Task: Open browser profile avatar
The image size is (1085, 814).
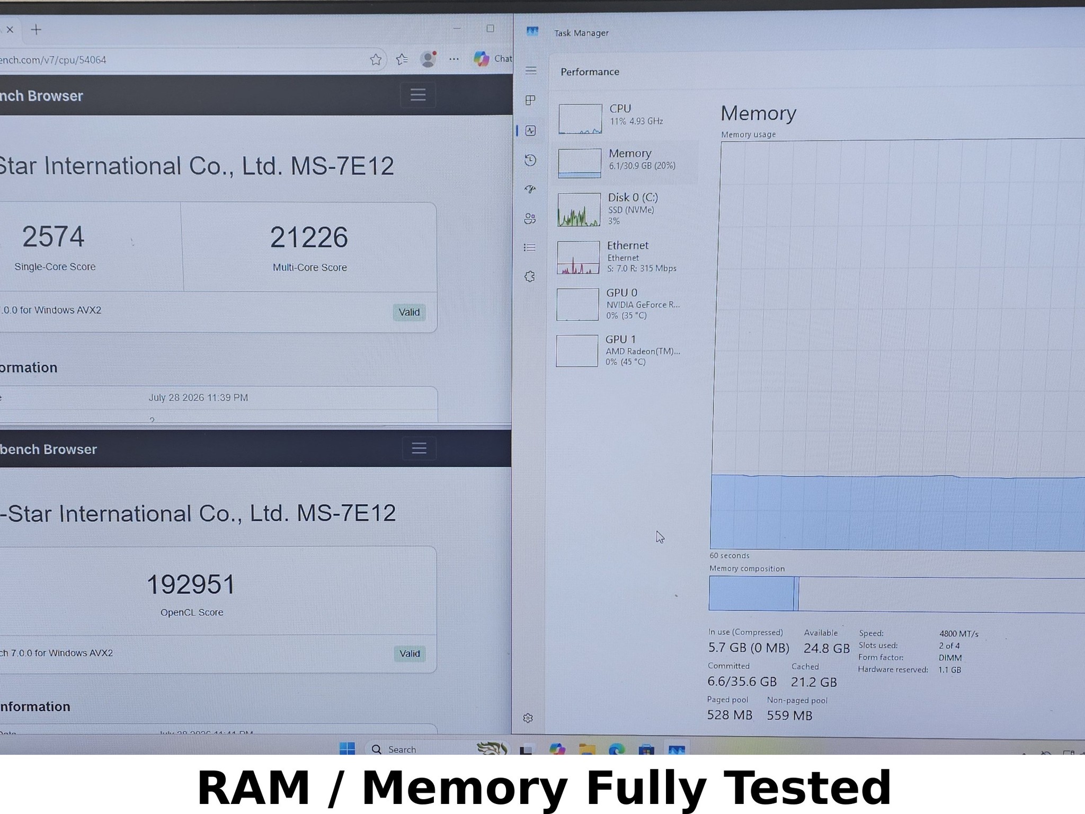Action: point(428,59)
